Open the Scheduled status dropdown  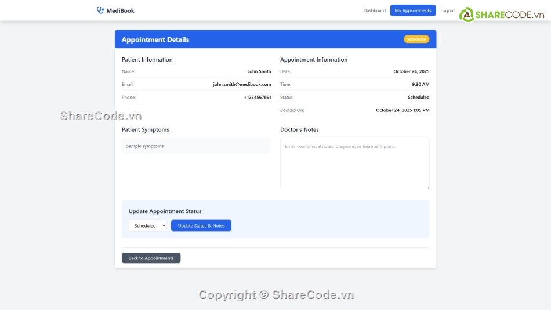click(x=147, y=226)
